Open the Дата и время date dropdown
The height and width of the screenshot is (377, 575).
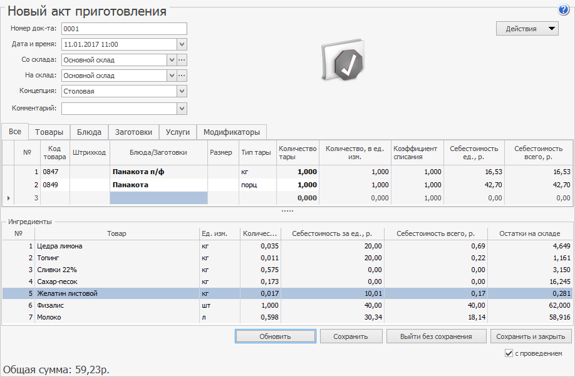[x=182, y=44]
